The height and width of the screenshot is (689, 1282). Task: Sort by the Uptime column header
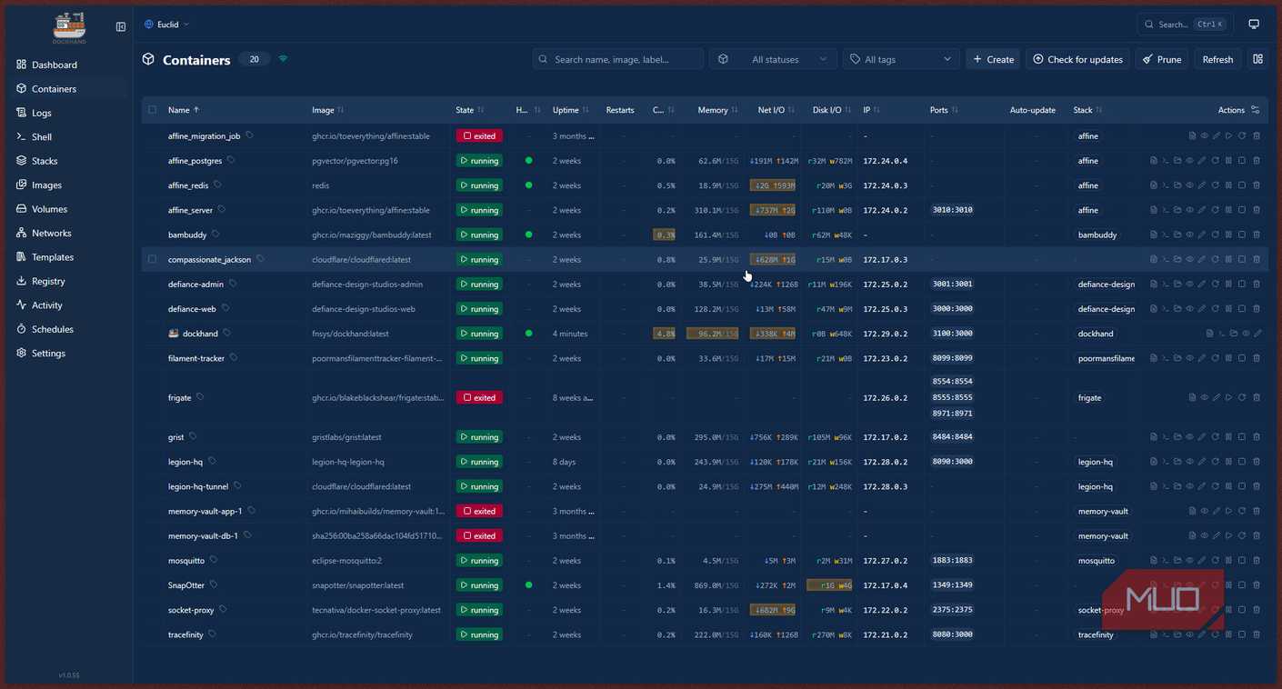click(x=571, y=110)
